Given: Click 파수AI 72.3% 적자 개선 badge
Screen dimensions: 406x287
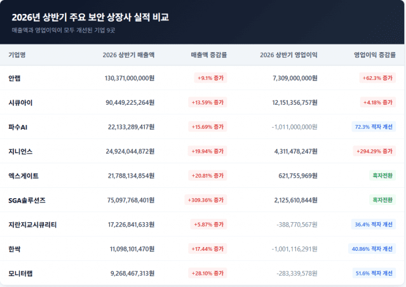Looking at the screenshot, I should pyautogui.click(x=374, y=127).
